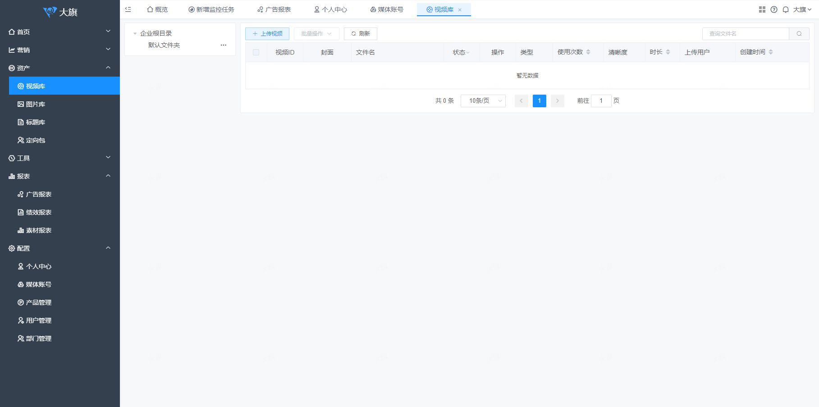Open the 批量操作 dropdown

tap(316, 34)
